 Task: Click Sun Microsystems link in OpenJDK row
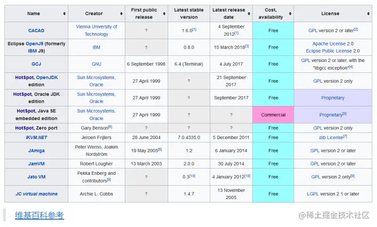pos(96,78)
